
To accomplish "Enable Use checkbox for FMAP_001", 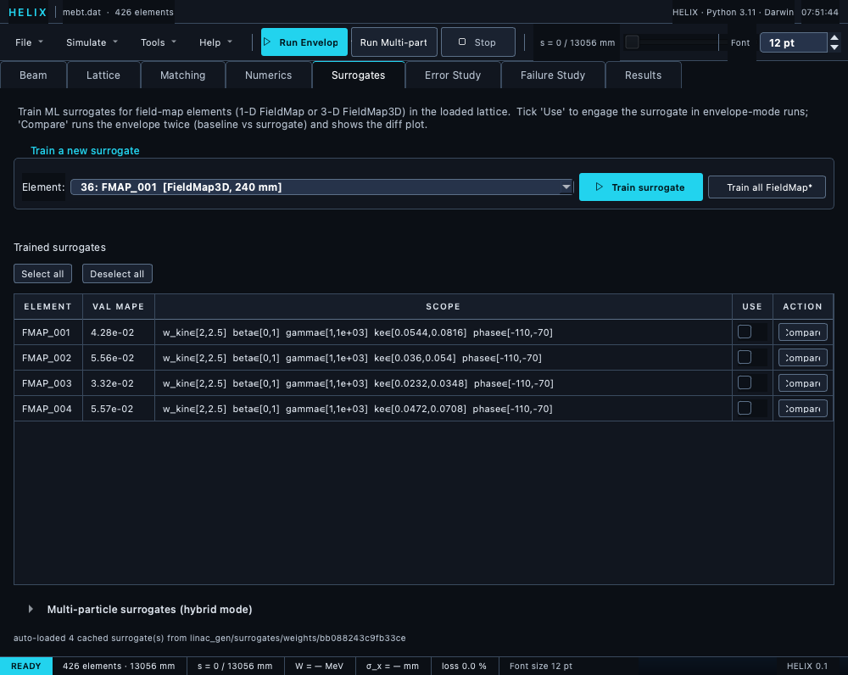I will pos(745,332).
